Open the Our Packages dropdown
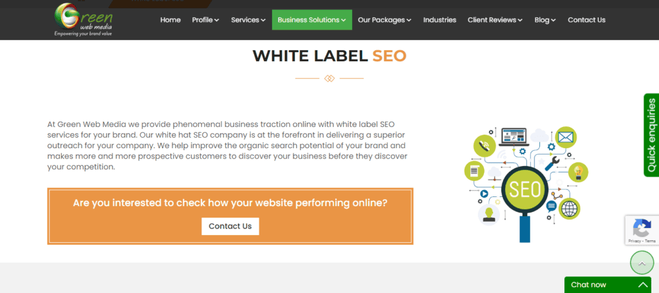The image size is (659, 293). point(384,20)
